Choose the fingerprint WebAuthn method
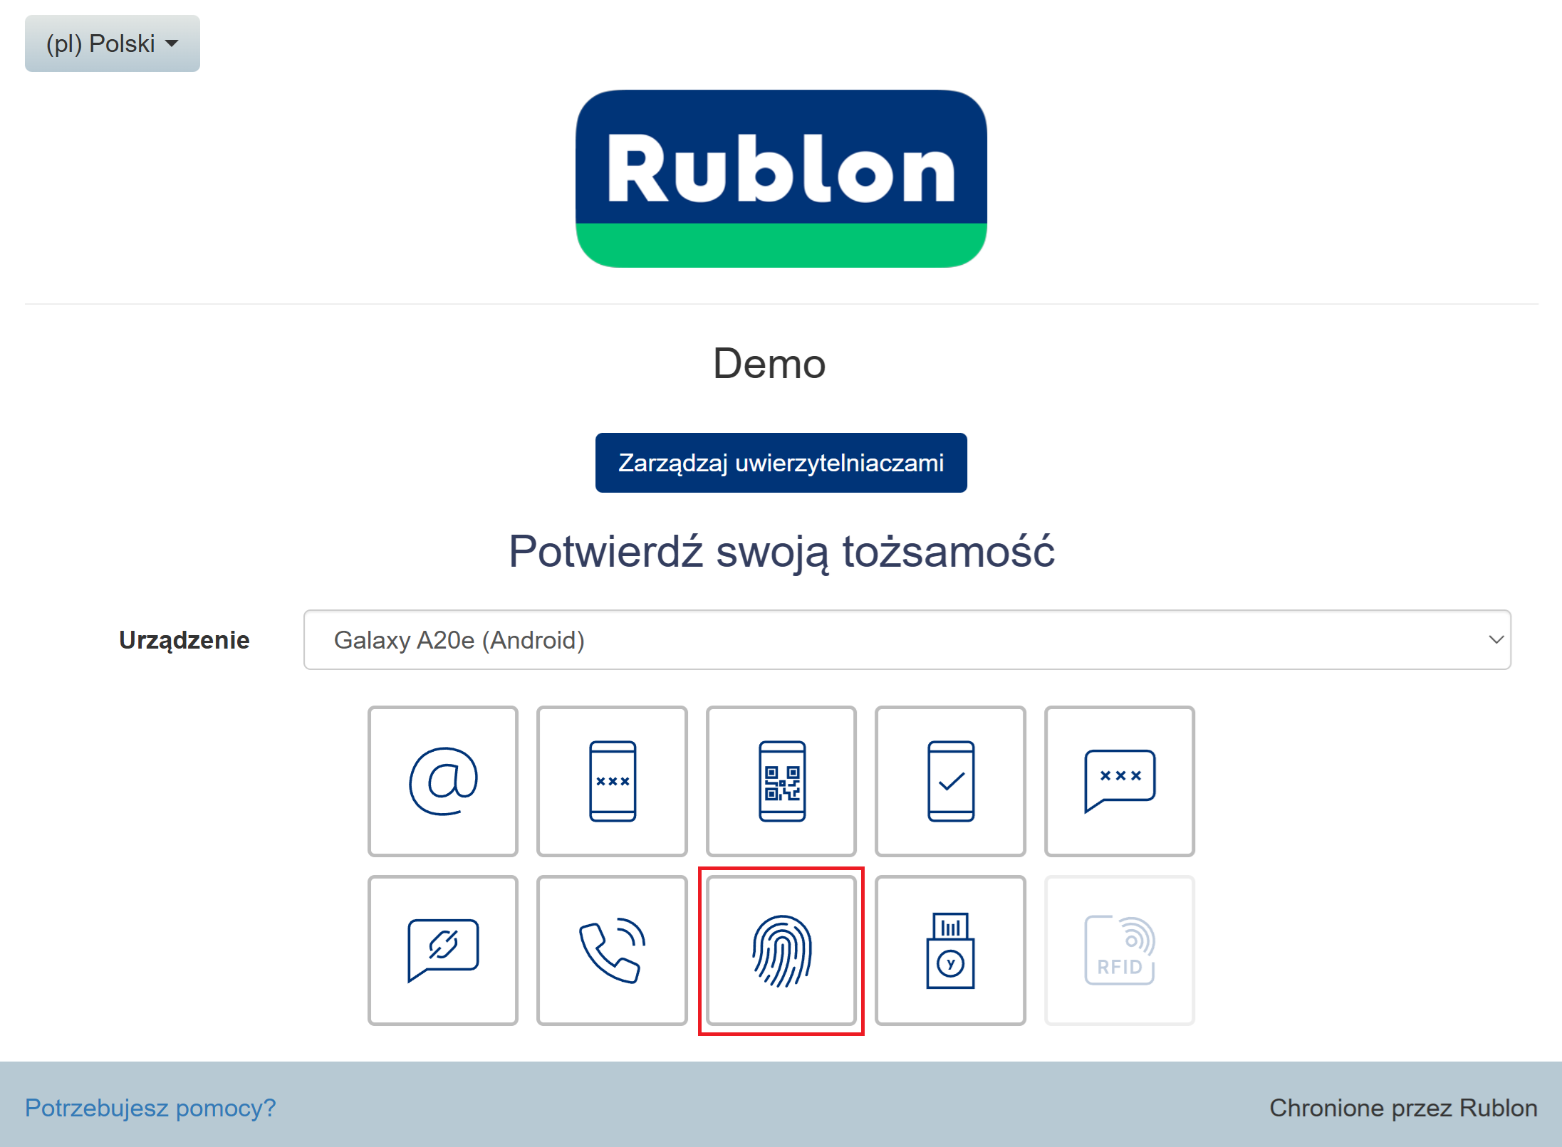 [x=781, y=950]
